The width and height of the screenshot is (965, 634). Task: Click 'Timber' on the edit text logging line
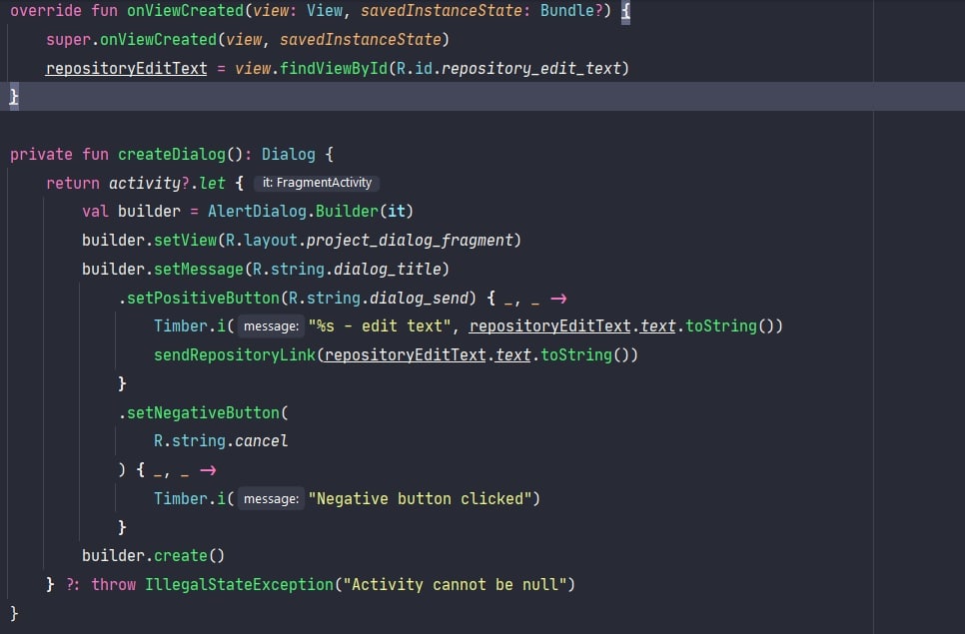(181, 325)
